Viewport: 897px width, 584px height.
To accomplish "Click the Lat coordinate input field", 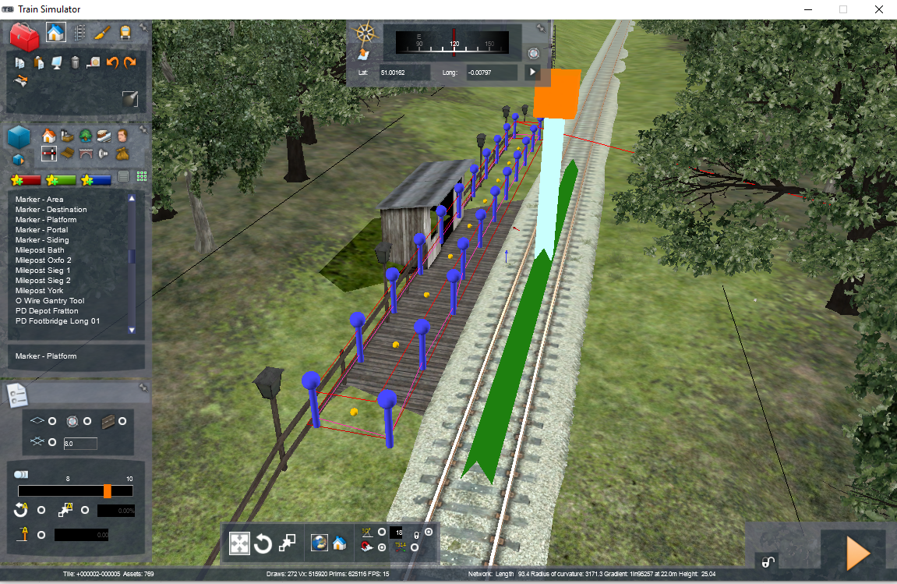I will [x=404, y=73].
